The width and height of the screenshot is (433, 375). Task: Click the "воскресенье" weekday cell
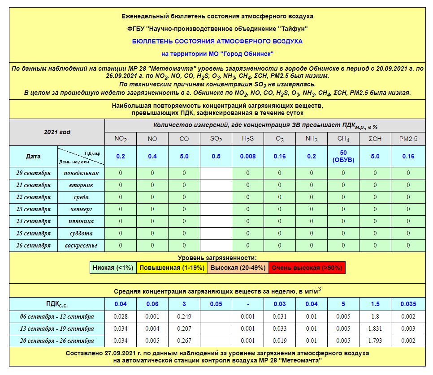(x=81, y=246)
